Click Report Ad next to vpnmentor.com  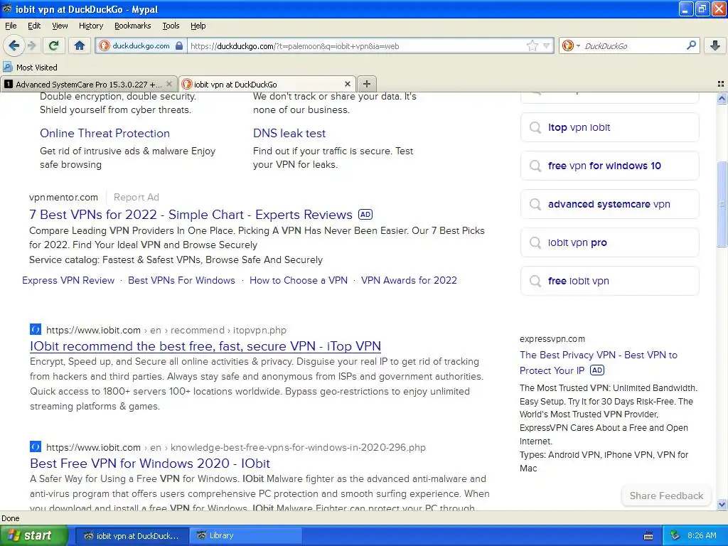click(136, 198)
